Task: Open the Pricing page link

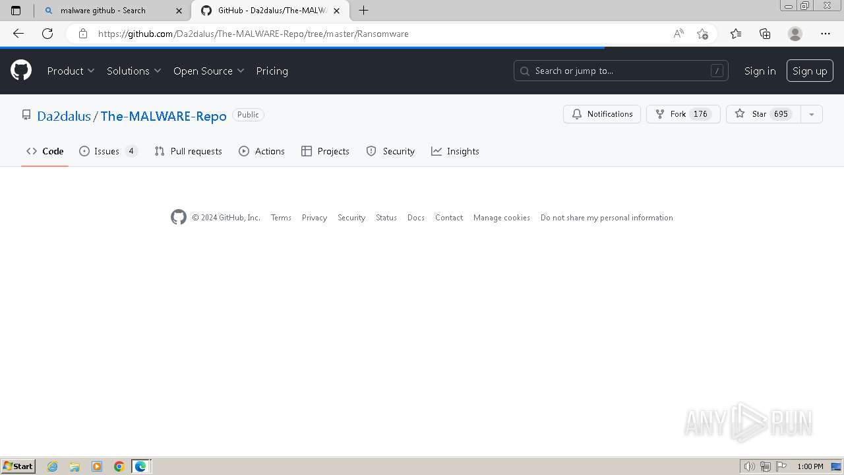Action: pyautogui.click(x=272, y=71)
